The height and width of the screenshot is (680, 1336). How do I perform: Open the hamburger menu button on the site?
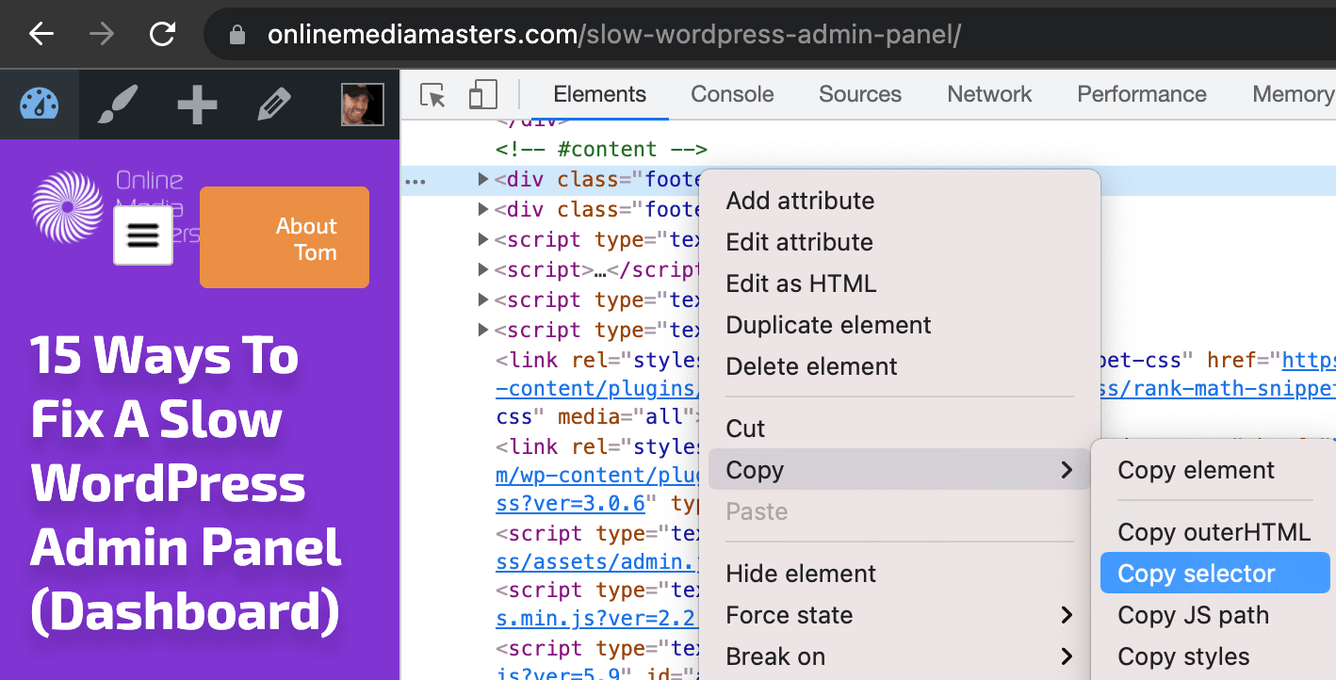click(x=143, y=235)
